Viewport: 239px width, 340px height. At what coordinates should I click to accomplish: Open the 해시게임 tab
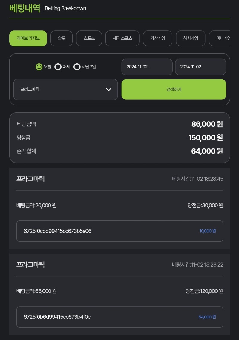pos(190,38)
